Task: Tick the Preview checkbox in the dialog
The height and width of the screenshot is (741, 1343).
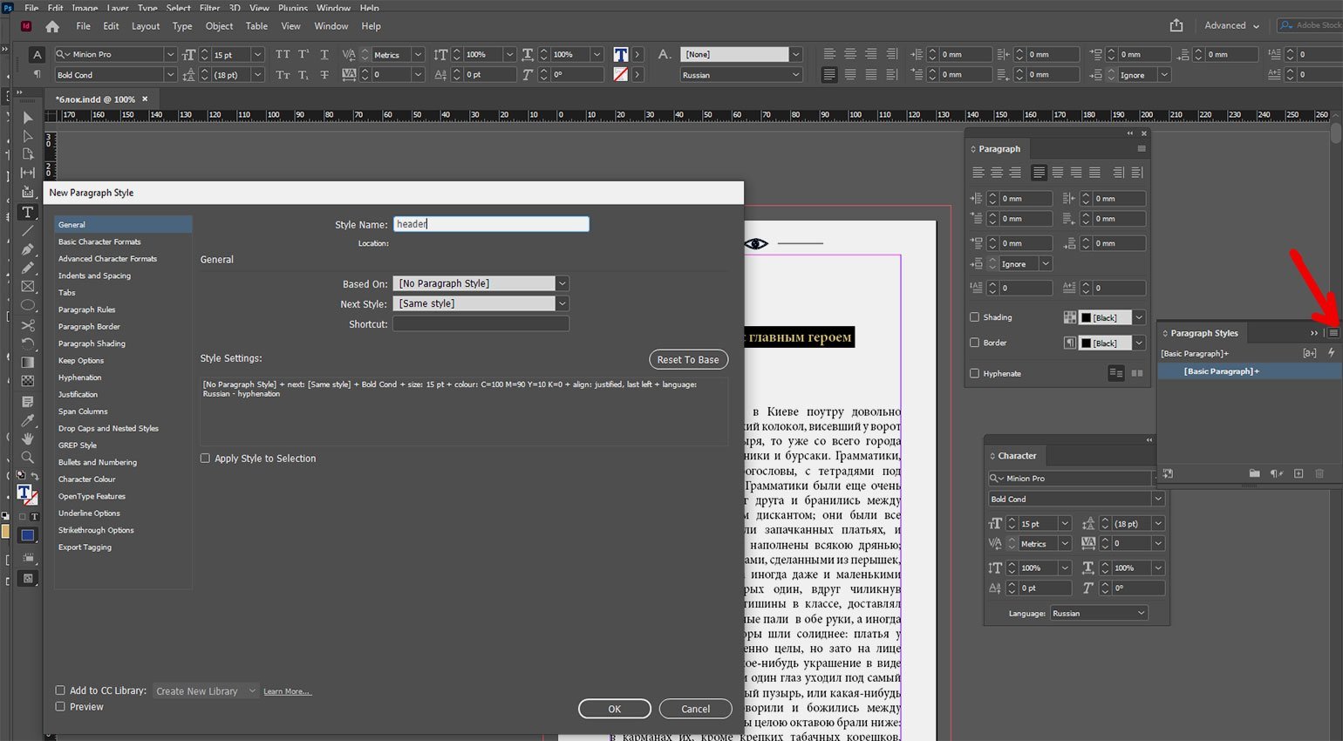Action: [60, 707]
